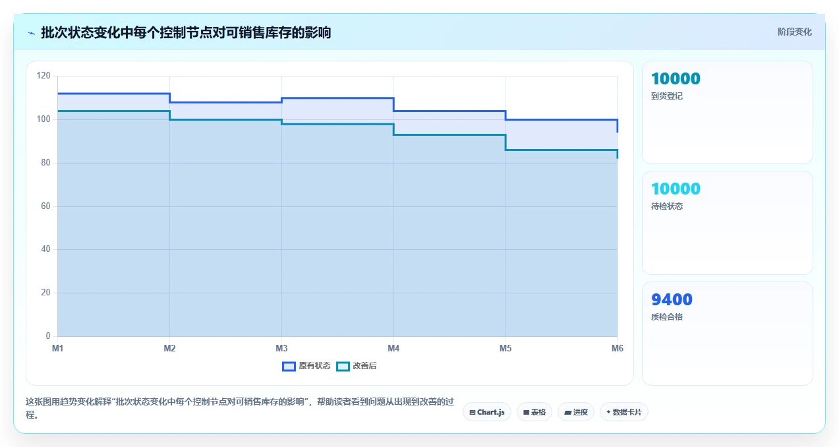Click the 数据卡片 tag chip
Viewport: 839px width, 447px height.
click(x=623, y=412)
